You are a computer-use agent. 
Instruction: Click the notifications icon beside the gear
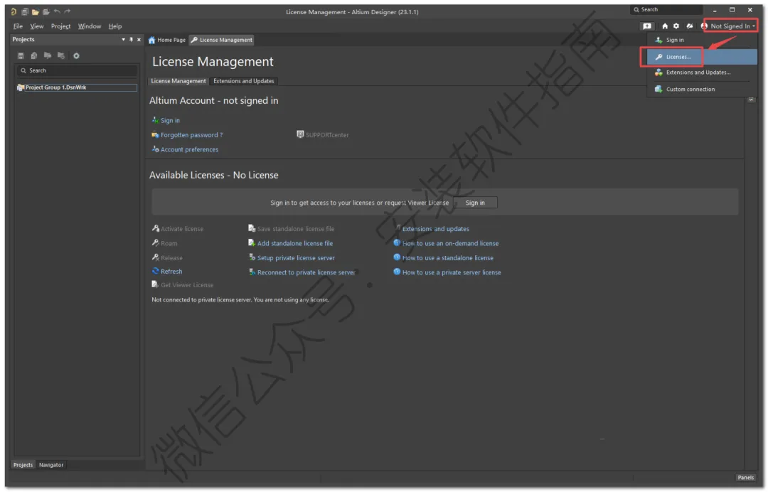[x=689, y=26]
